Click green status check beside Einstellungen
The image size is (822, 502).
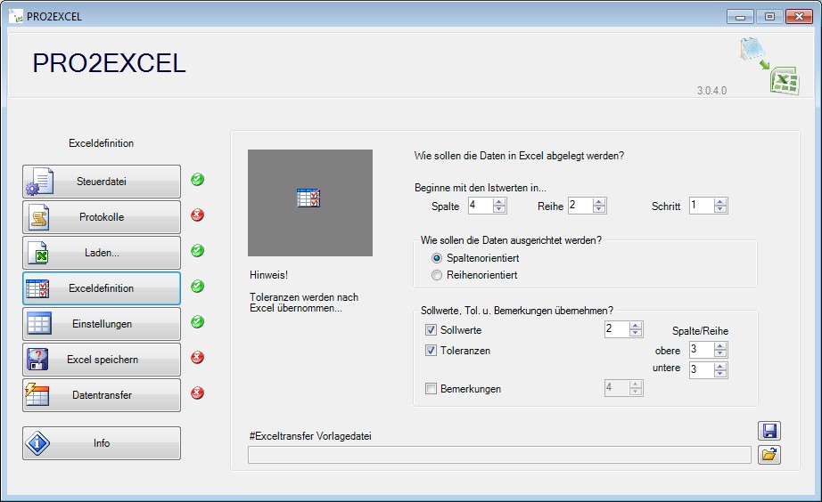[198, 322]
